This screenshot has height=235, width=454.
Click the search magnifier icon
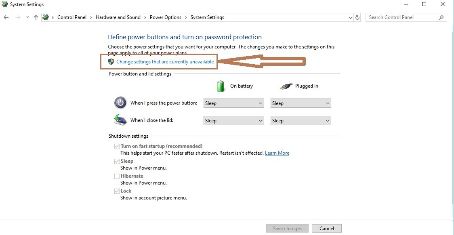pos(441,17)
